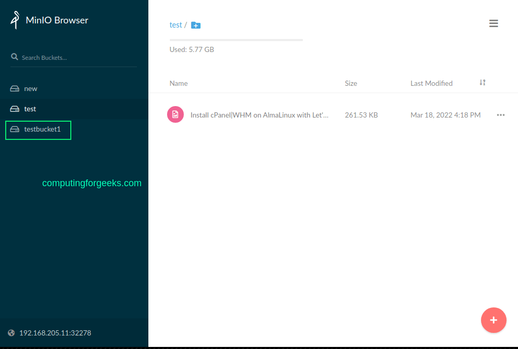518x349 pixels.
Task: Click the pink document icon of the file
Action: (175, 113)
